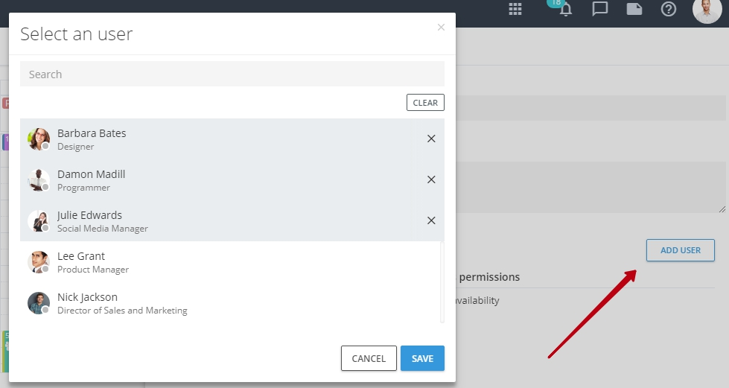729x388 pixels.
Task: Select Nick Jackson from the list
Action: tap(229, 303)
